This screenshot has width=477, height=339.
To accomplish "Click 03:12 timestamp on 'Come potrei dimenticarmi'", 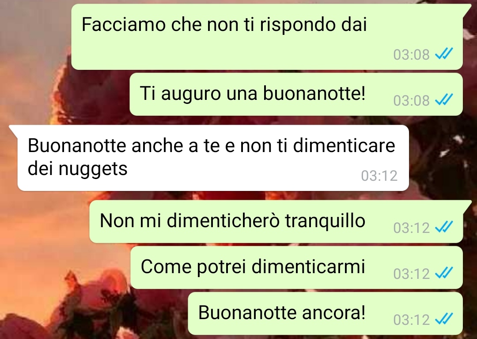I will pos(411,274).
